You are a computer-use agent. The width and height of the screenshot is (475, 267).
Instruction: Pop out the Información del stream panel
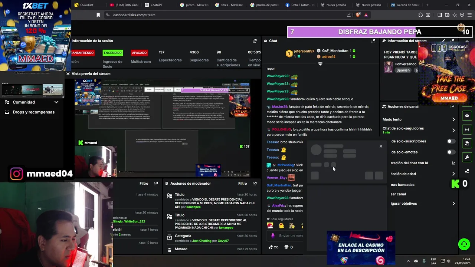coord(452,41)
